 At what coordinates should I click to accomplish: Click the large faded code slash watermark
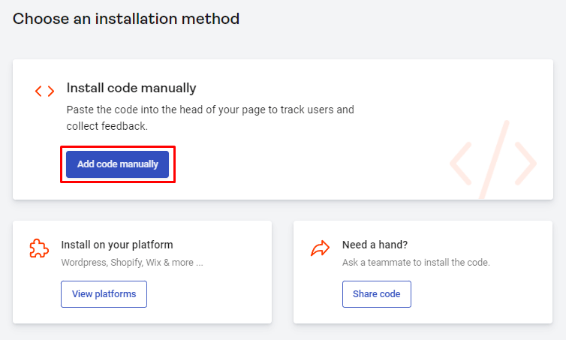[x=493, y=160]
